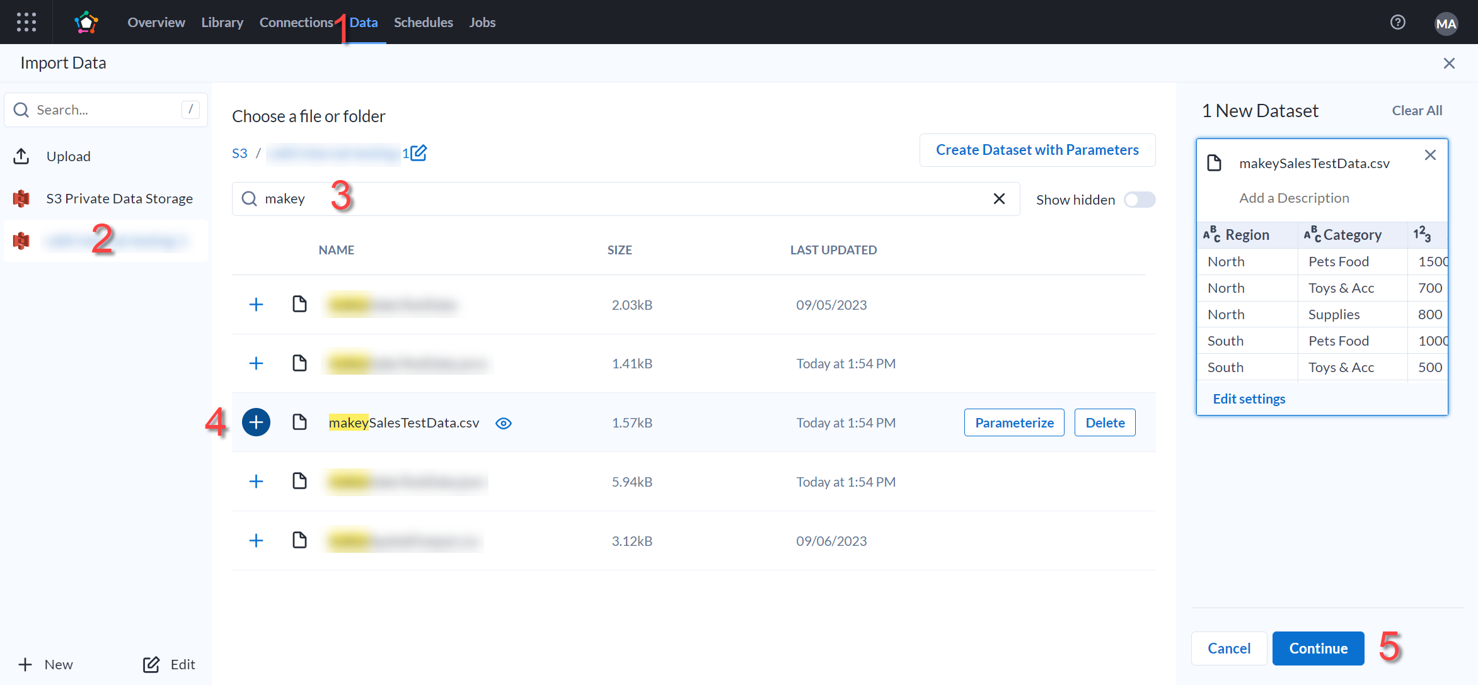Select the S3 Private Data Storage connection
The width and height of the screenshot is (1478, 685).
coord(120,198)
